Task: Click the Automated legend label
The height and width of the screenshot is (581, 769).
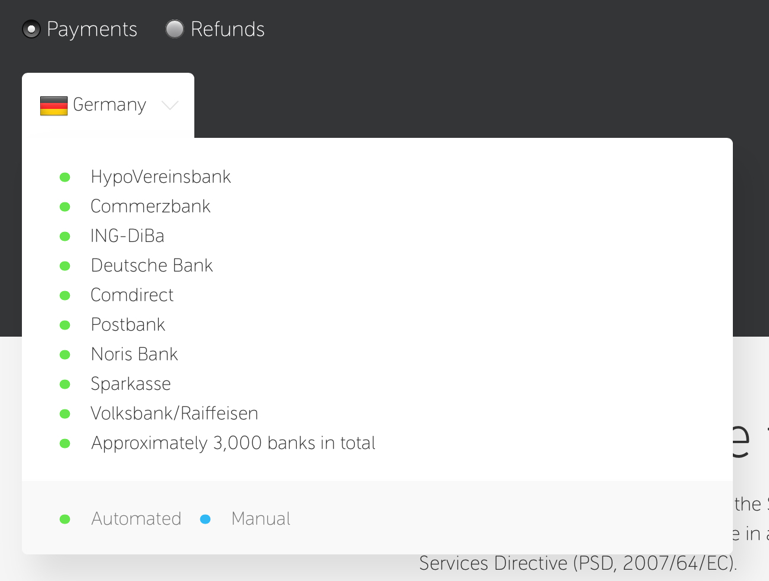Action: pyautogui.click(x=136, y=519)
